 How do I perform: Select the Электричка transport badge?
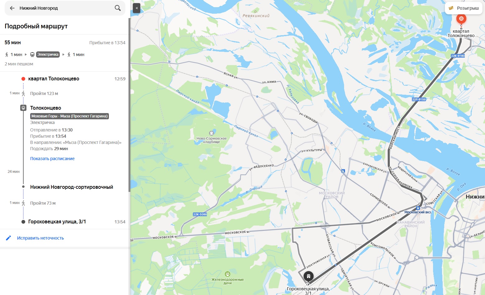[48, 55]
